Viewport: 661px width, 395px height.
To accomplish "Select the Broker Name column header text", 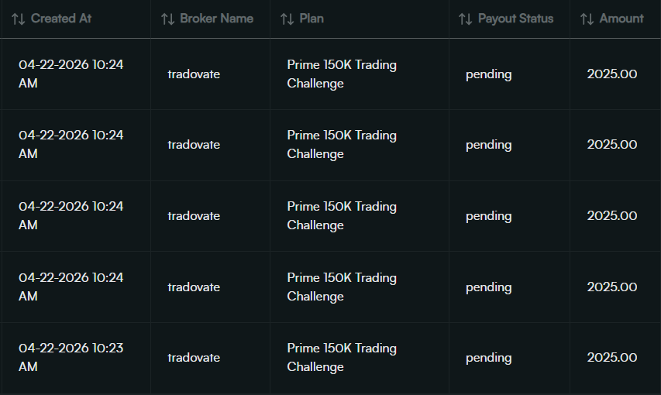I will pyautogui.click(x=216, y=19).
